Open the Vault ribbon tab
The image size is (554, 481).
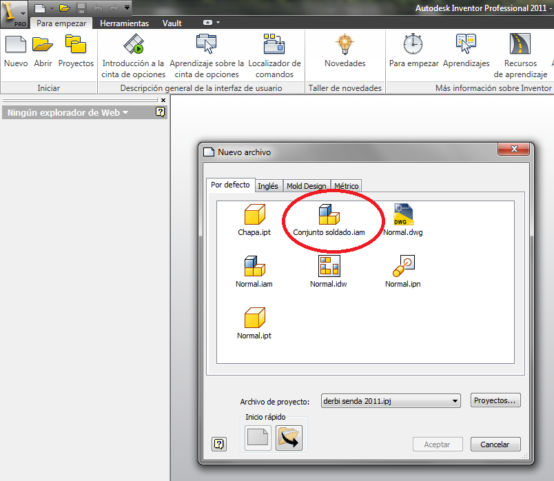click(x=172, y=23)
